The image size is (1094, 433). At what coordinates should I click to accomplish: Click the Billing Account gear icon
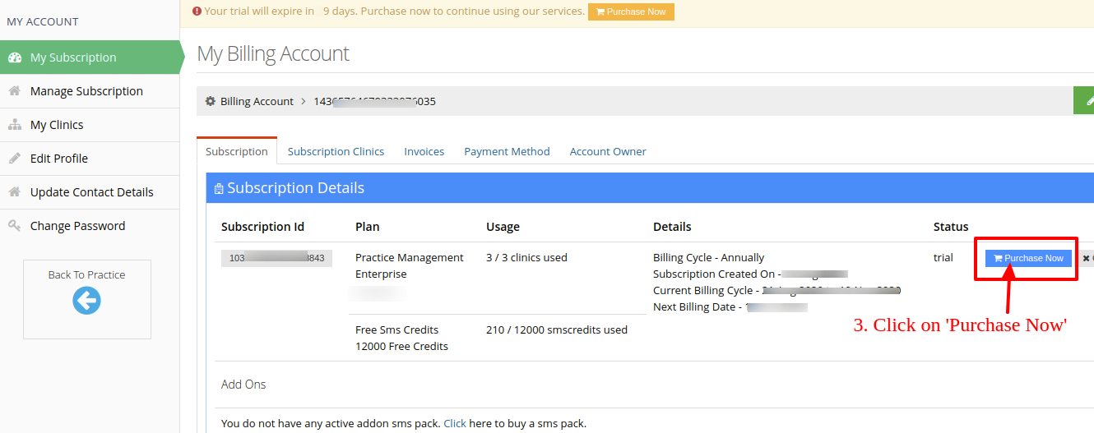click(211, 101)
